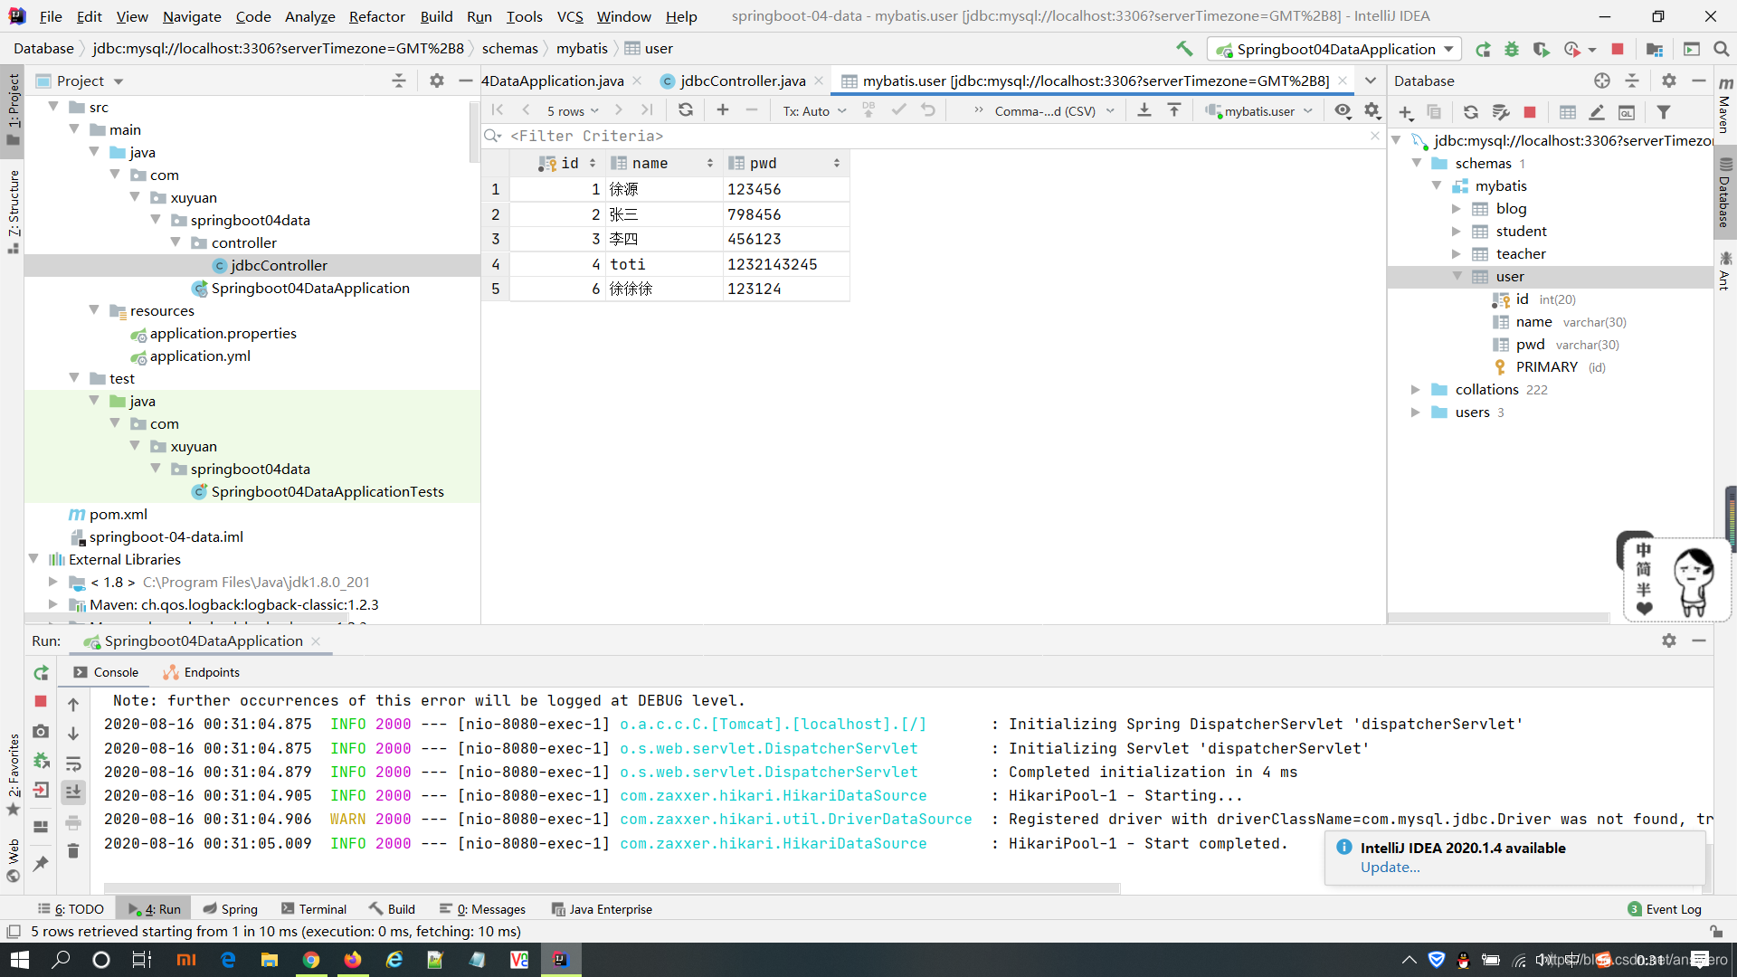Open the Spring tool window button
This screenshot has width=1737, height=977.
click(x=231, y=909)
